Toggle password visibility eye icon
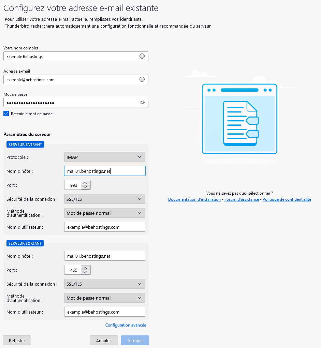This screenshot has height=348, width=321. coord(142,103)
